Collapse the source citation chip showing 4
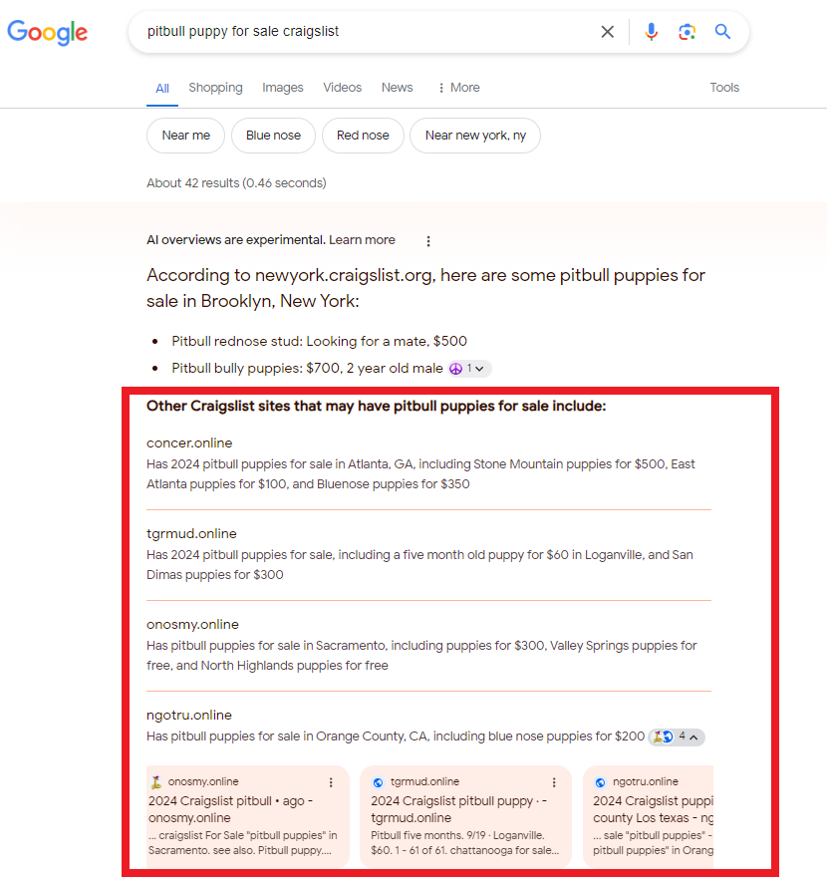This screenshot has width=827, height=881. pos(677,736)
